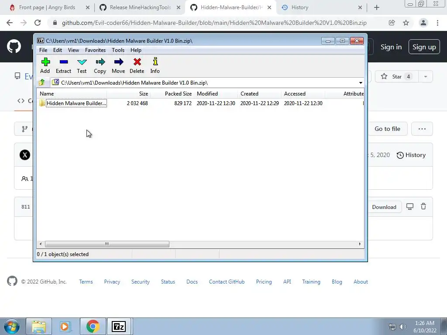Open a new Chrome tab
Screen dimensions: 447x335
[377, 7]
